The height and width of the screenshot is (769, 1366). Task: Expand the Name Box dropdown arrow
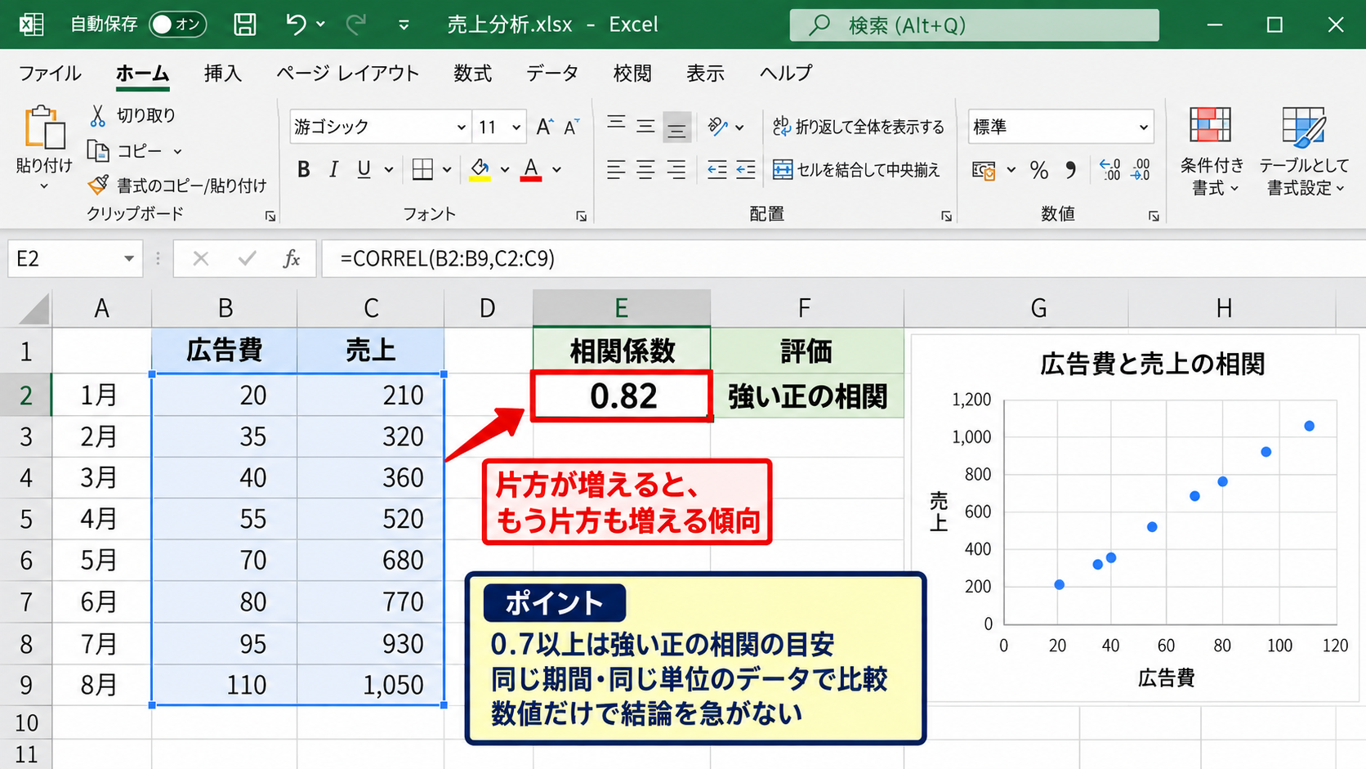[x=128, y=259]
